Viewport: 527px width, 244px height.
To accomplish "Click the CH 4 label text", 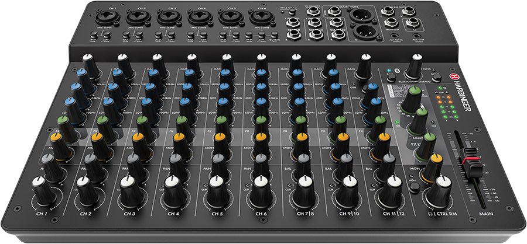I will click(x=173, y=213).
